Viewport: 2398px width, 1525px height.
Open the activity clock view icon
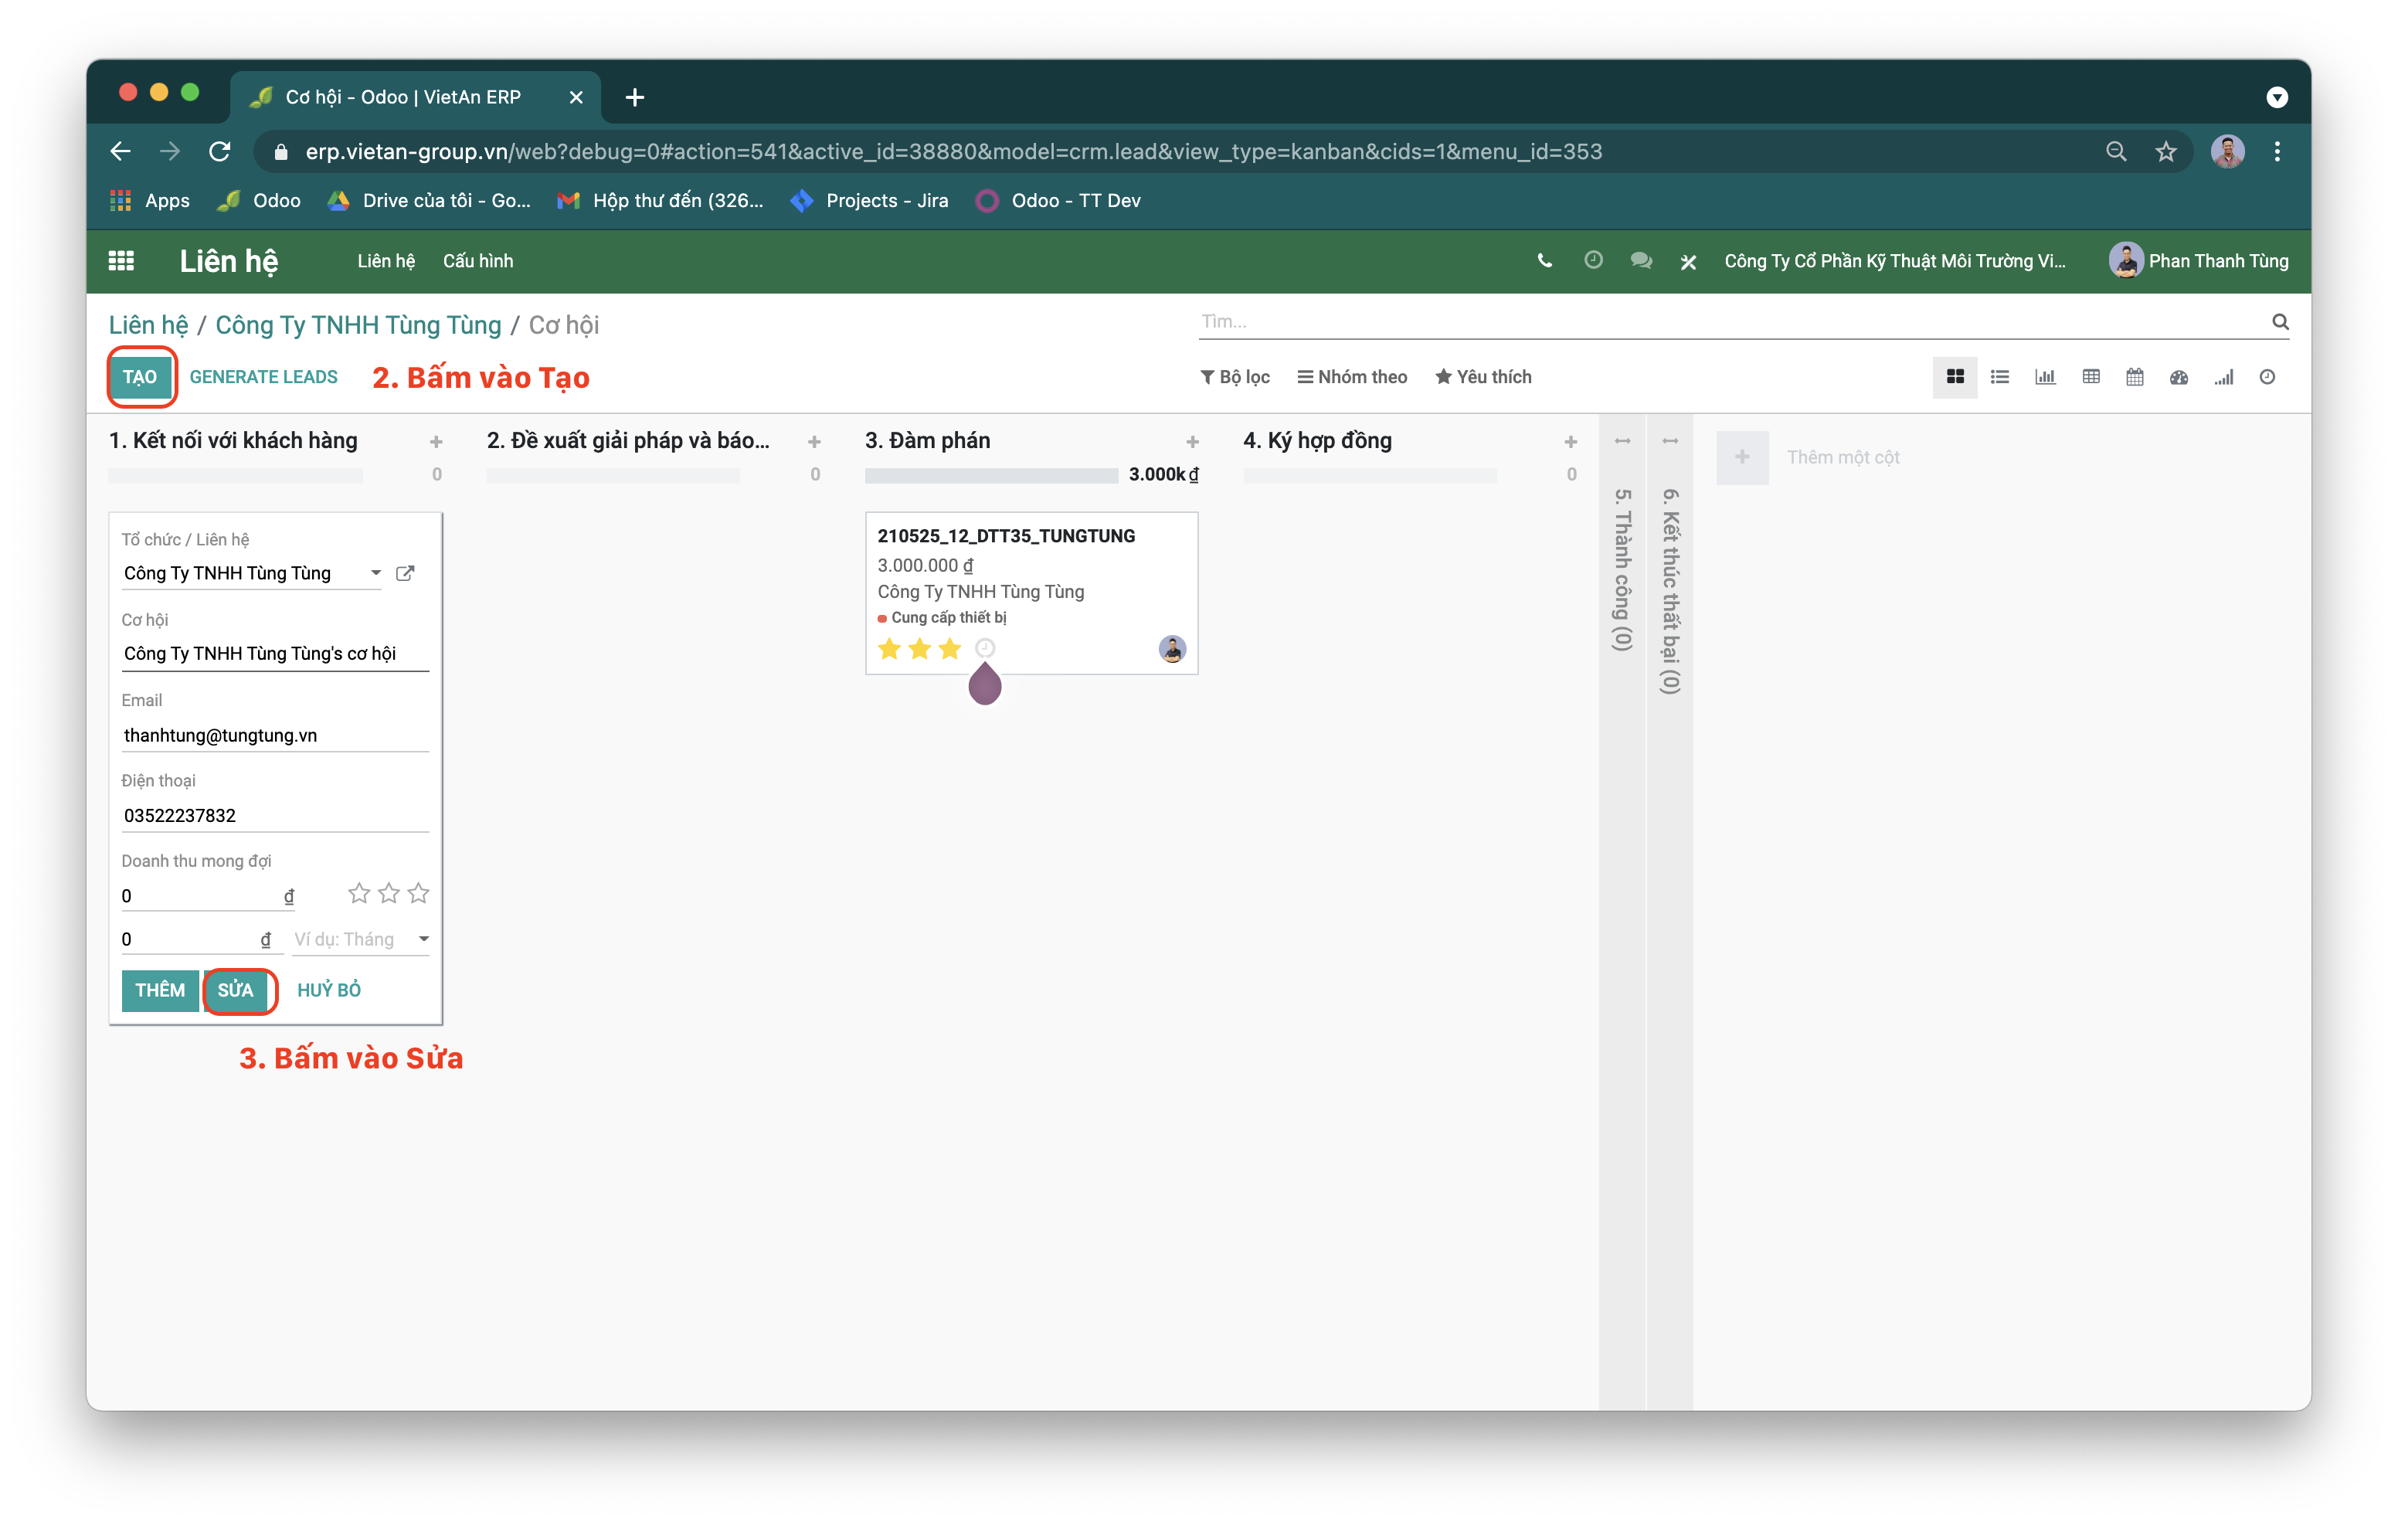pyautogui.click(x=2267, y=376)
